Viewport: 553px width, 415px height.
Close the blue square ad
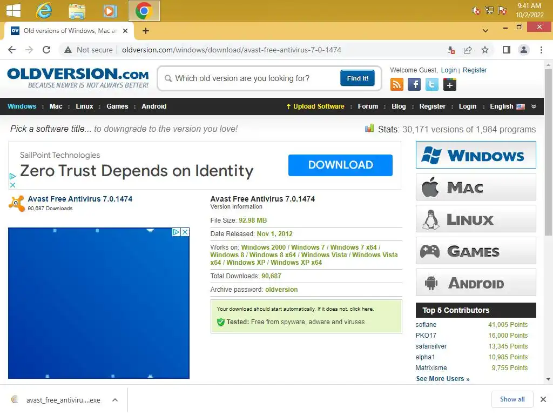point(185,232)
